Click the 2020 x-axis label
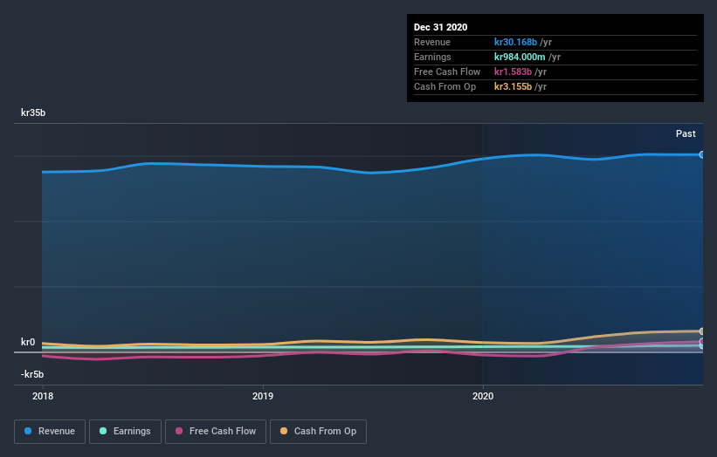This screenshot has width=717, height=457. click(483, 396)
